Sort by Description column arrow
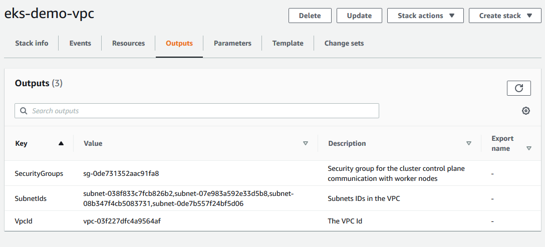The image size is (545, 247). 468,143
